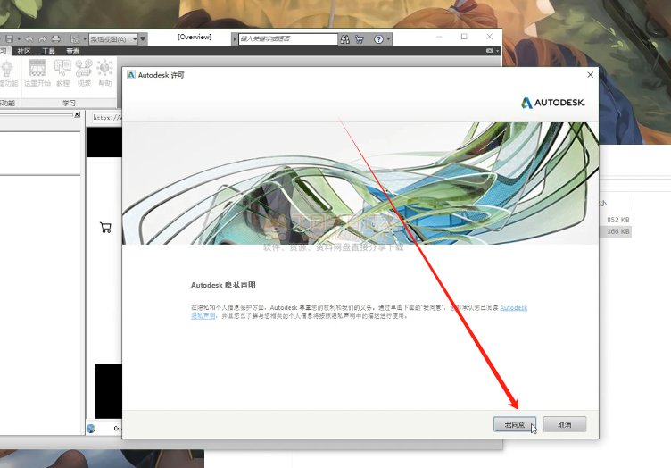Screen dimensions: 671x468
Task: Click the https address field in browser panel
Action: tap(107, 117)
